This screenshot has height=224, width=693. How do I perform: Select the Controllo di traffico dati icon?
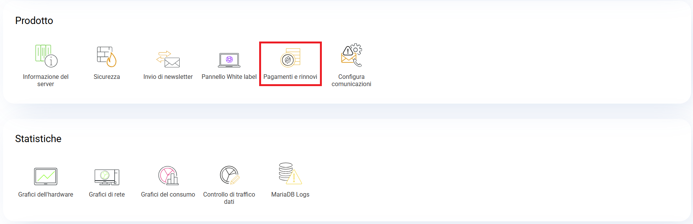tap(229, 175)
